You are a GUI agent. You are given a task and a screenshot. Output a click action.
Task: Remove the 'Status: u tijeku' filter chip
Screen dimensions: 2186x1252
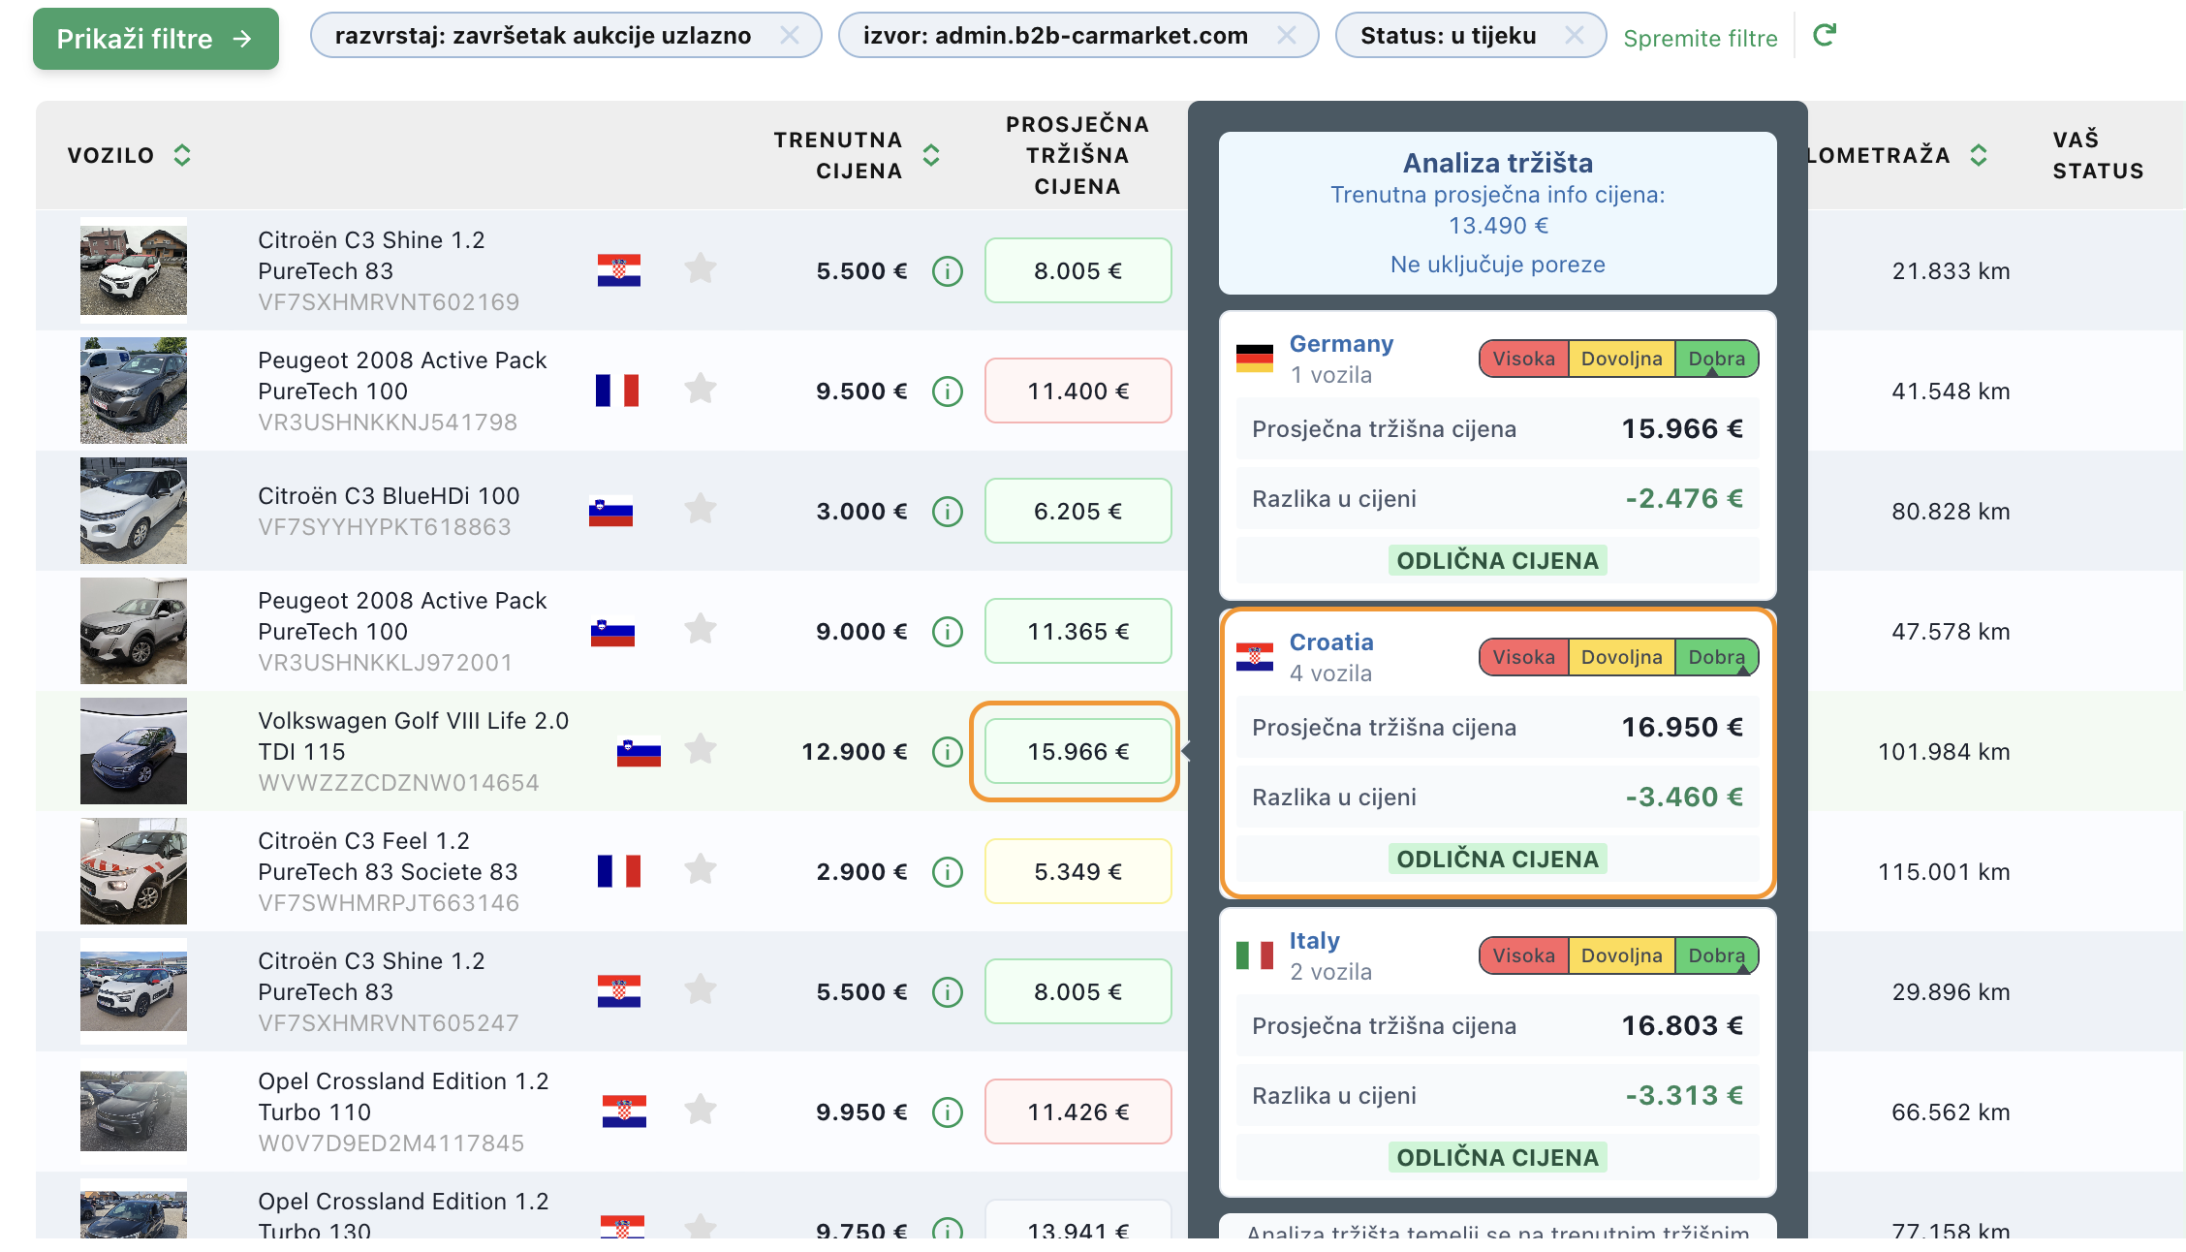(1575, 36)
